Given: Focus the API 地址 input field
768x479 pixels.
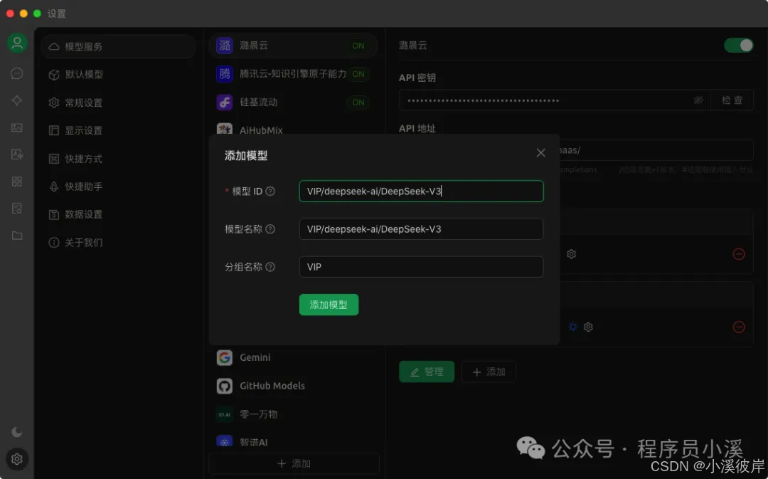Looking at the screenshot, I should pyautogui.click(x=656, y=150).
